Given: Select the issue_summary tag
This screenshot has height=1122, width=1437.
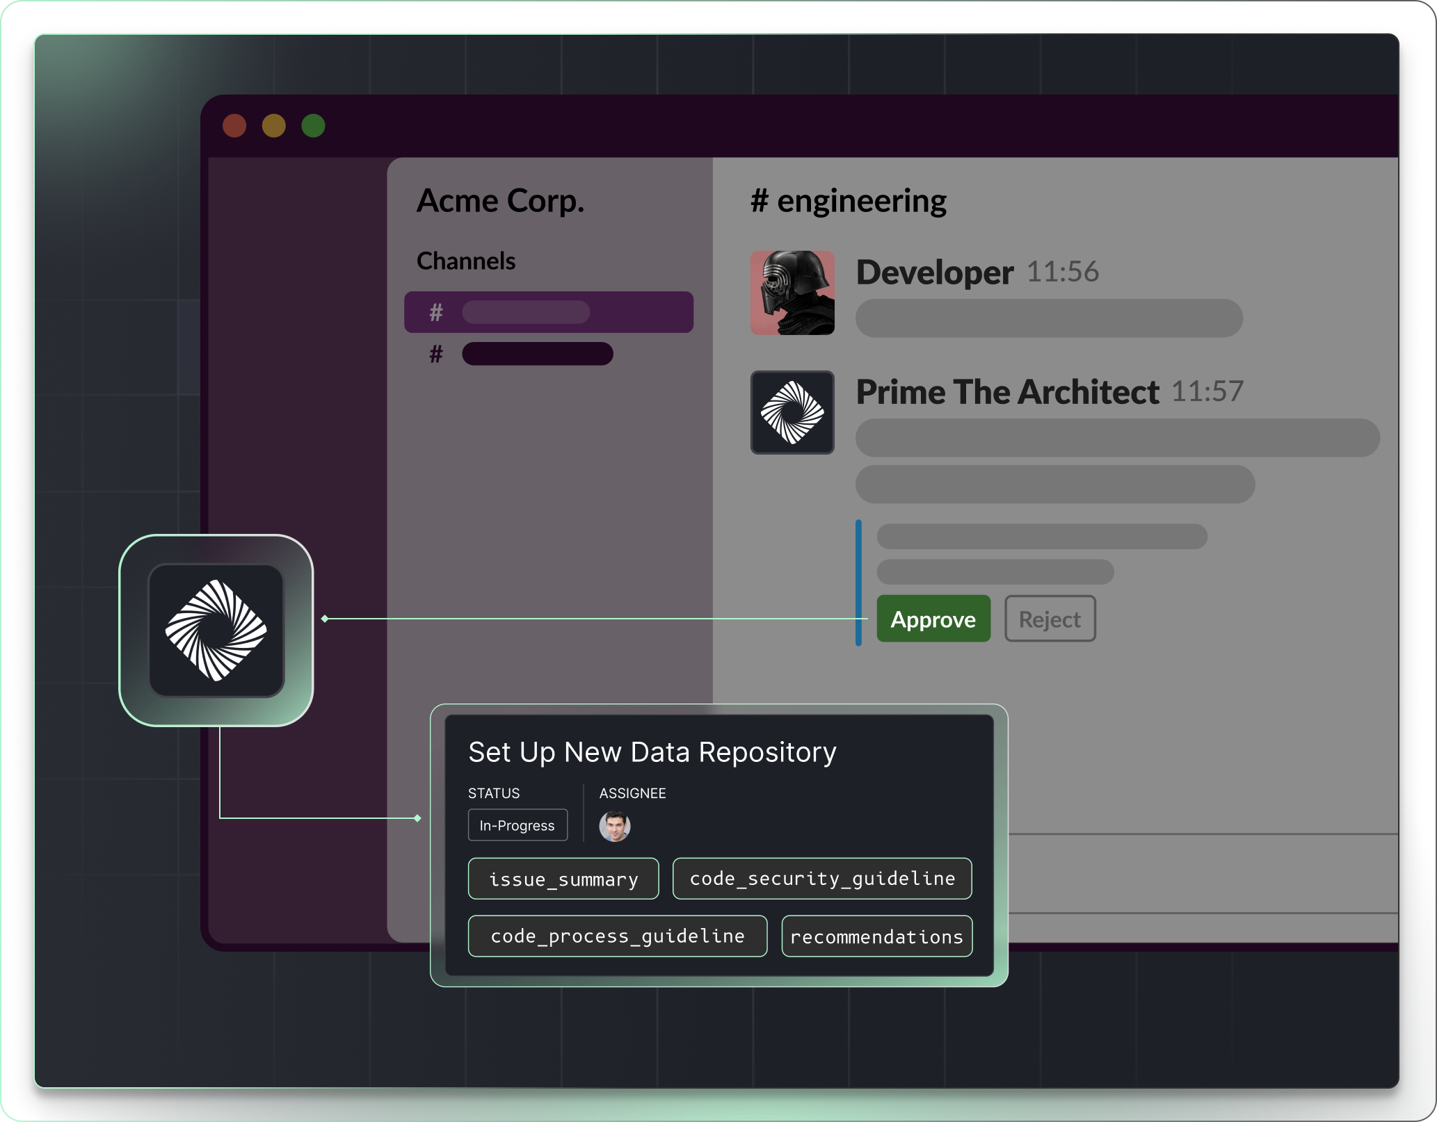Looking at the screenshot, I should (563, 879).
